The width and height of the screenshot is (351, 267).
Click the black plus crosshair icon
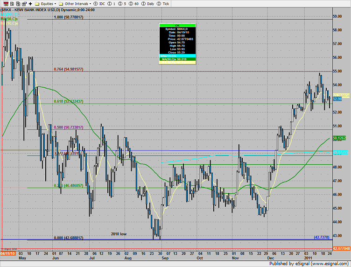[30, 3]
